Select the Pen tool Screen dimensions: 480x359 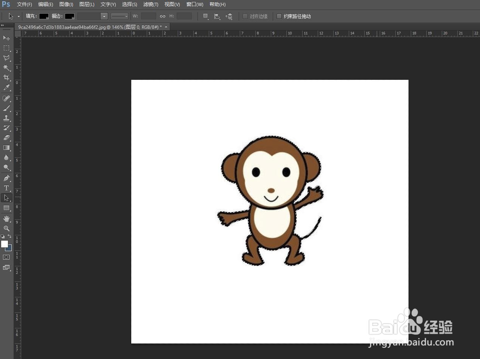click(x=6, y=178)
